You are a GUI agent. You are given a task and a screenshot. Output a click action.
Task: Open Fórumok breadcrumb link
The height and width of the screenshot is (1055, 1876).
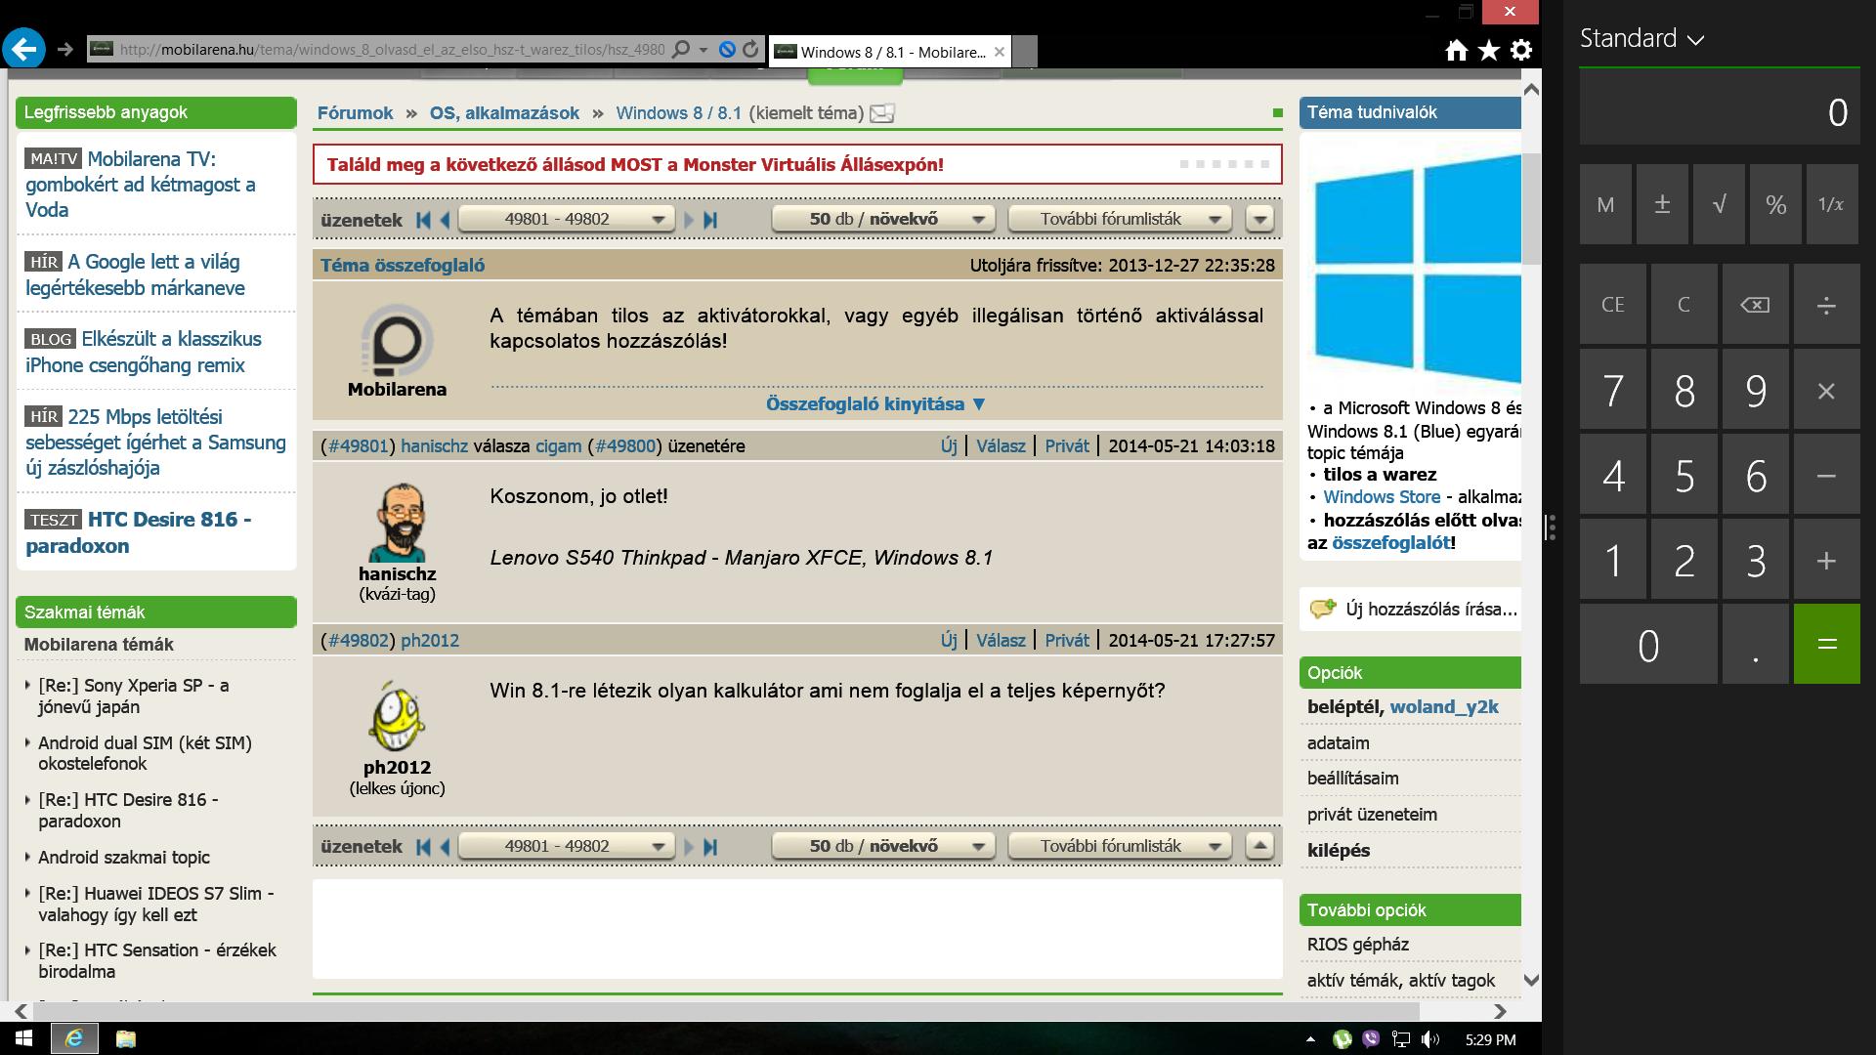pyautogui.click(x=355, y=113)
